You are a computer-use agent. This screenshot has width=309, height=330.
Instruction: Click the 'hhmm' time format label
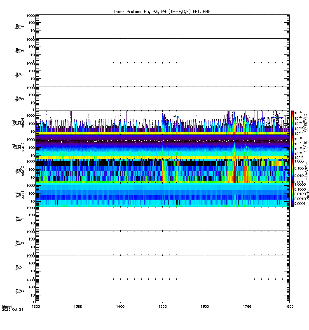pyautogui.click(x=7, y=306)
